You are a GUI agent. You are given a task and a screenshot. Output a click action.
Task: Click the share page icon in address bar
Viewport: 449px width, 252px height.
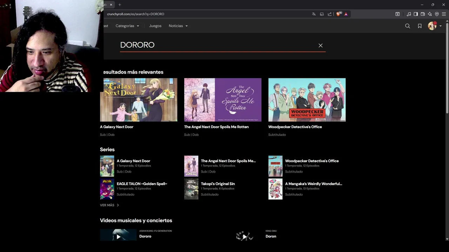pyautogui.click(x=330, y=14)
